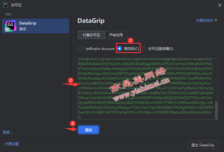224x152 pixels.
Task: Click the activation code area scrollbar
Action: pos(216,110)
